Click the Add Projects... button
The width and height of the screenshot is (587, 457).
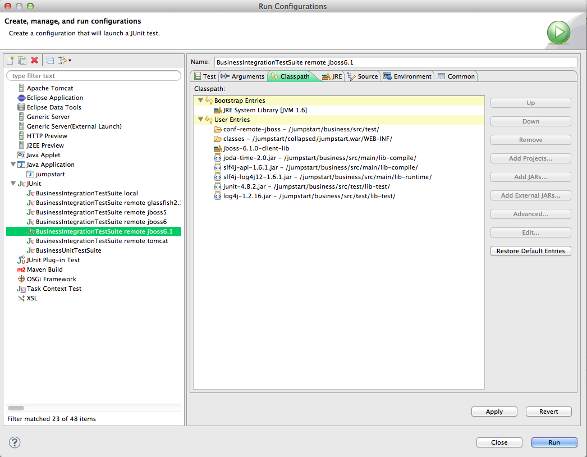[x=530, y=158]
